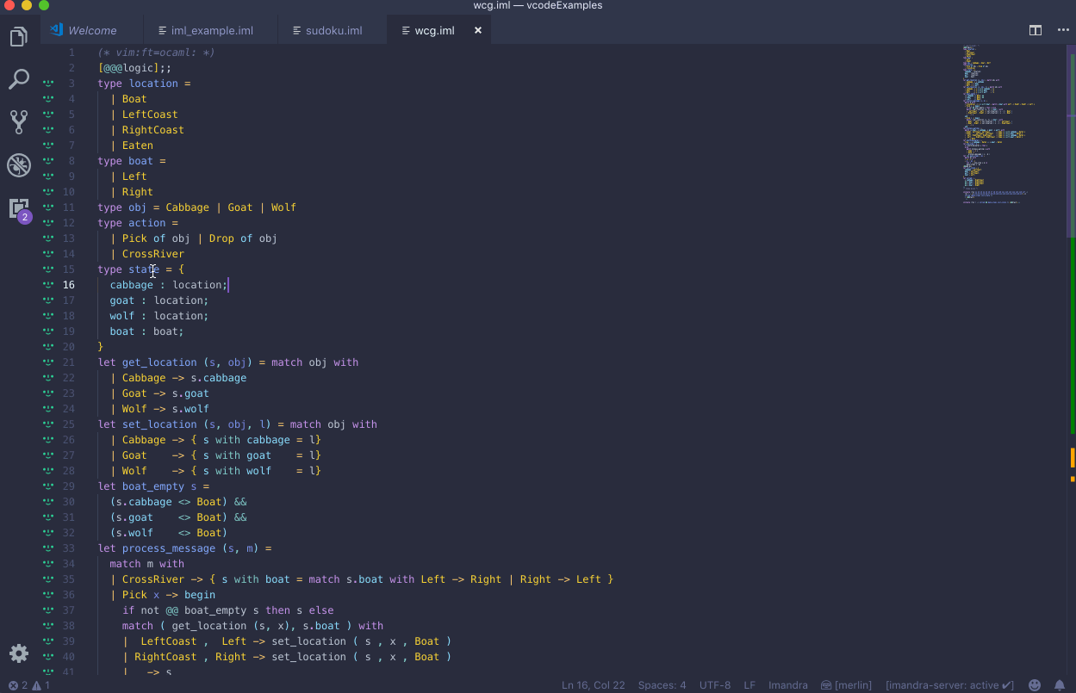
Task: Click 'Drop of obj' on line 13
Action: coord(243,238)
